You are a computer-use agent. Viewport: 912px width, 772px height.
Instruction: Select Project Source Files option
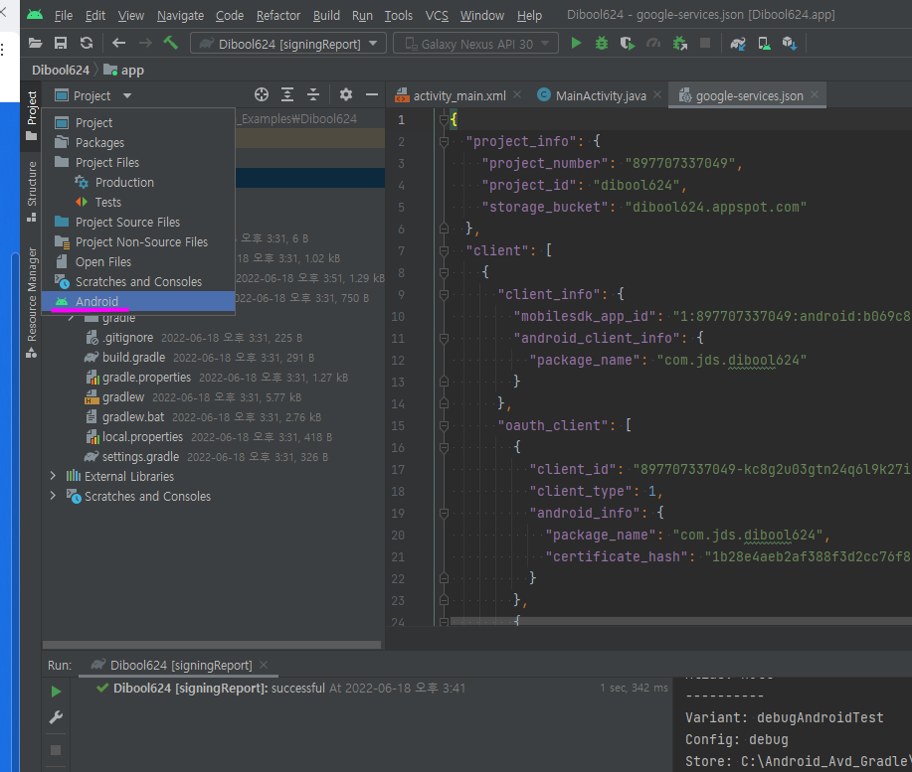138,222
